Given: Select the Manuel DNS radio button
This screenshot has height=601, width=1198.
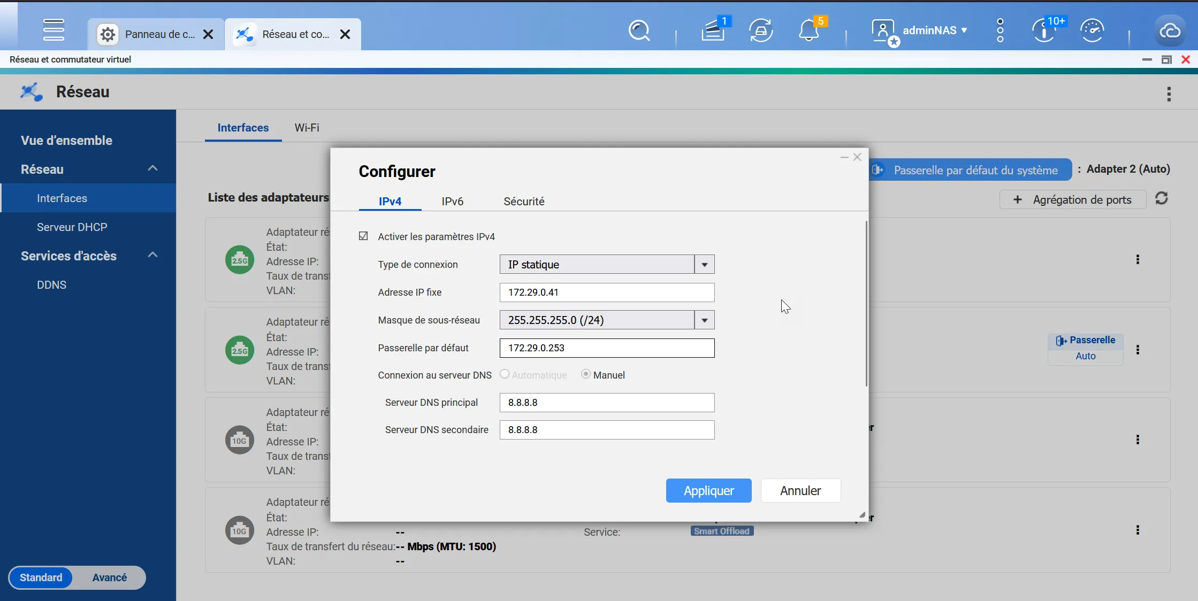Looking at the screenshot, I should tap(586, 374).
